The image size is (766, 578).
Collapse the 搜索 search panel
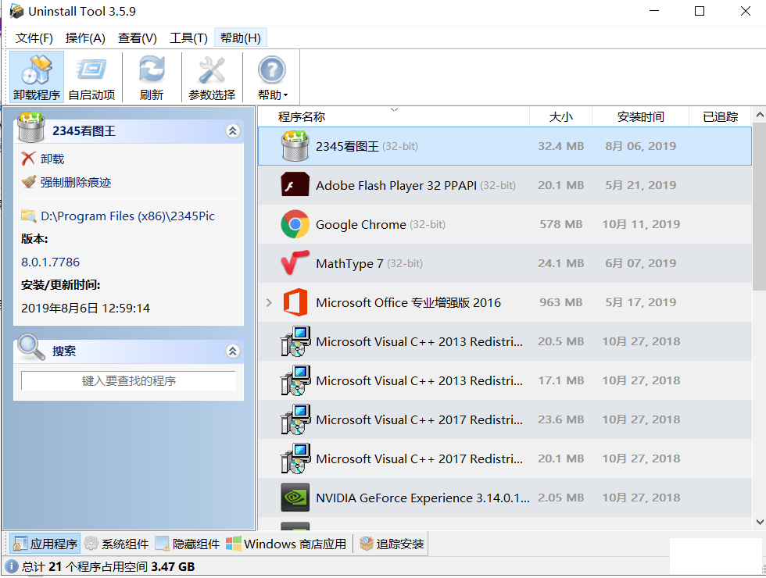coord(233,351)
